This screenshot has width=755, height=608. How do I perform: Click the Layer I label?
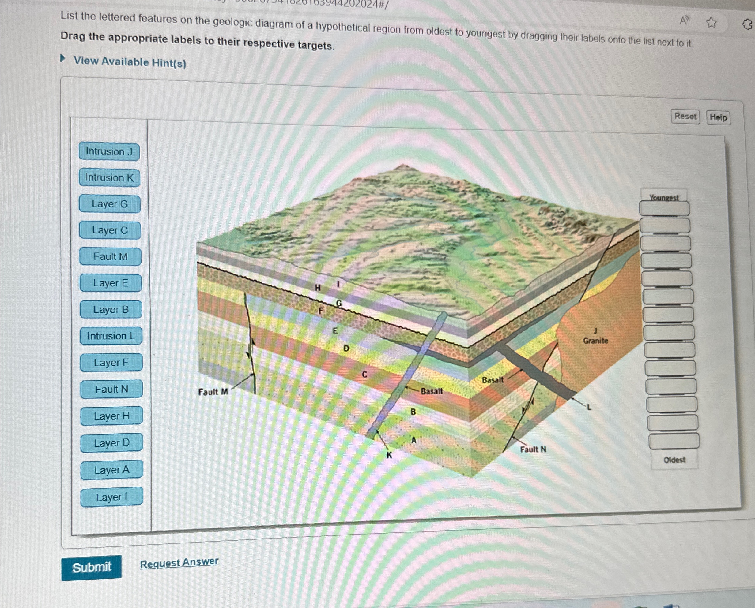[x=111, y=497]
